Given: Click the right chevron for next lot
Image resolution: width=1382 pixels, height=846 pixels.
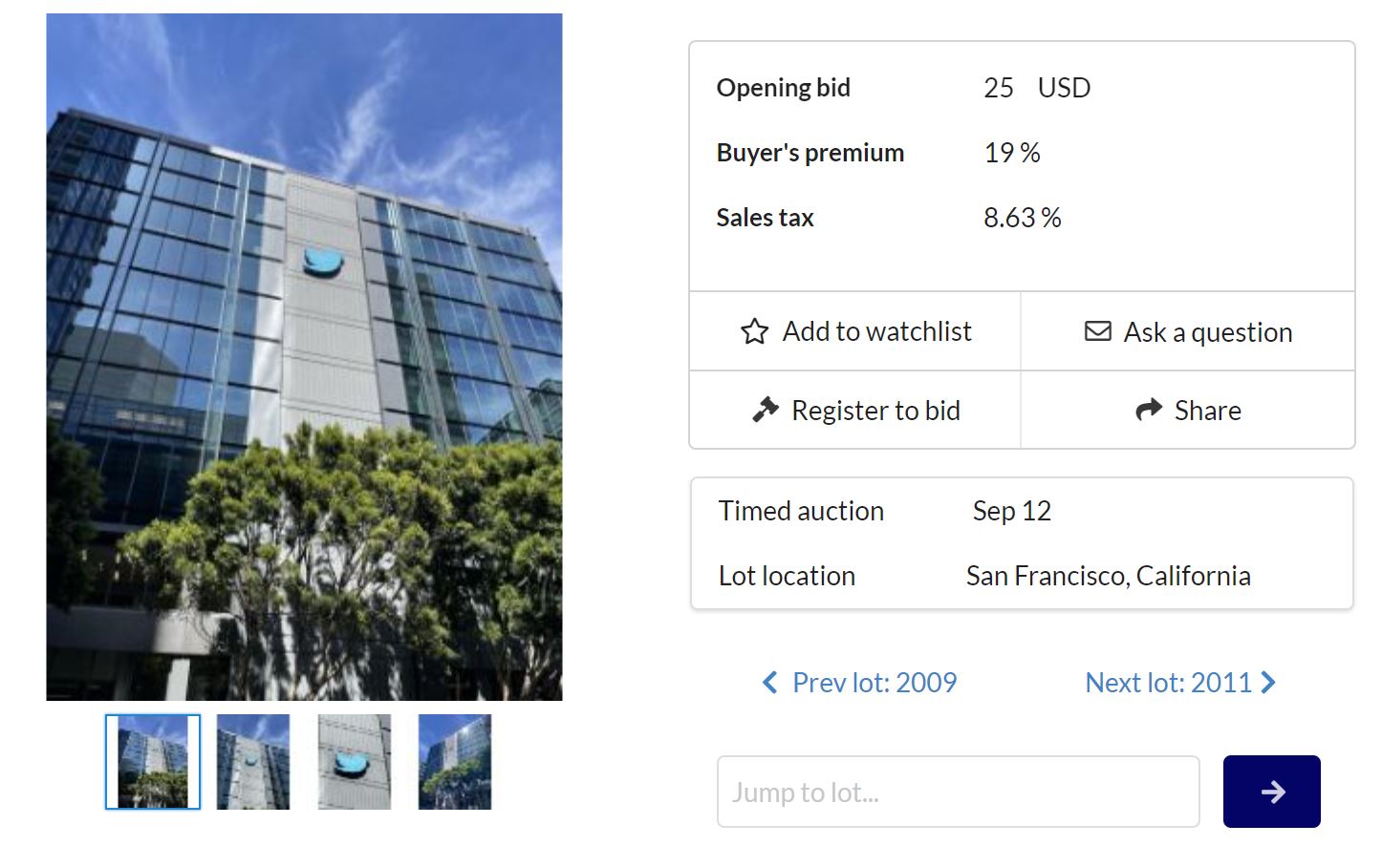Looking at the screenshot, I should coord(1269,682).
